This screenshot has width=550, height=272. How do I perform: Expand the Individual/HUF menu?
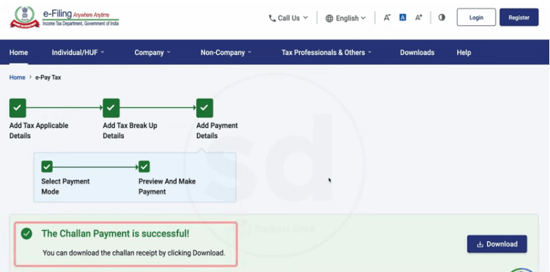pyautogui.click(x=78, y=52)
